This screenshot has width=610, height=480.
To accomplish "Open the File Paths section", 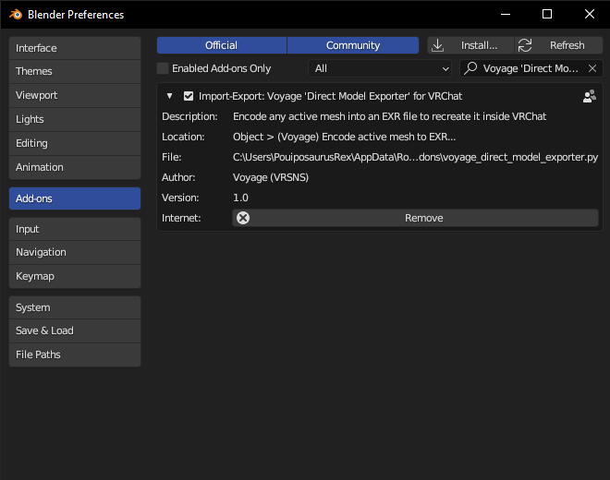I will [x=75, y=354].
